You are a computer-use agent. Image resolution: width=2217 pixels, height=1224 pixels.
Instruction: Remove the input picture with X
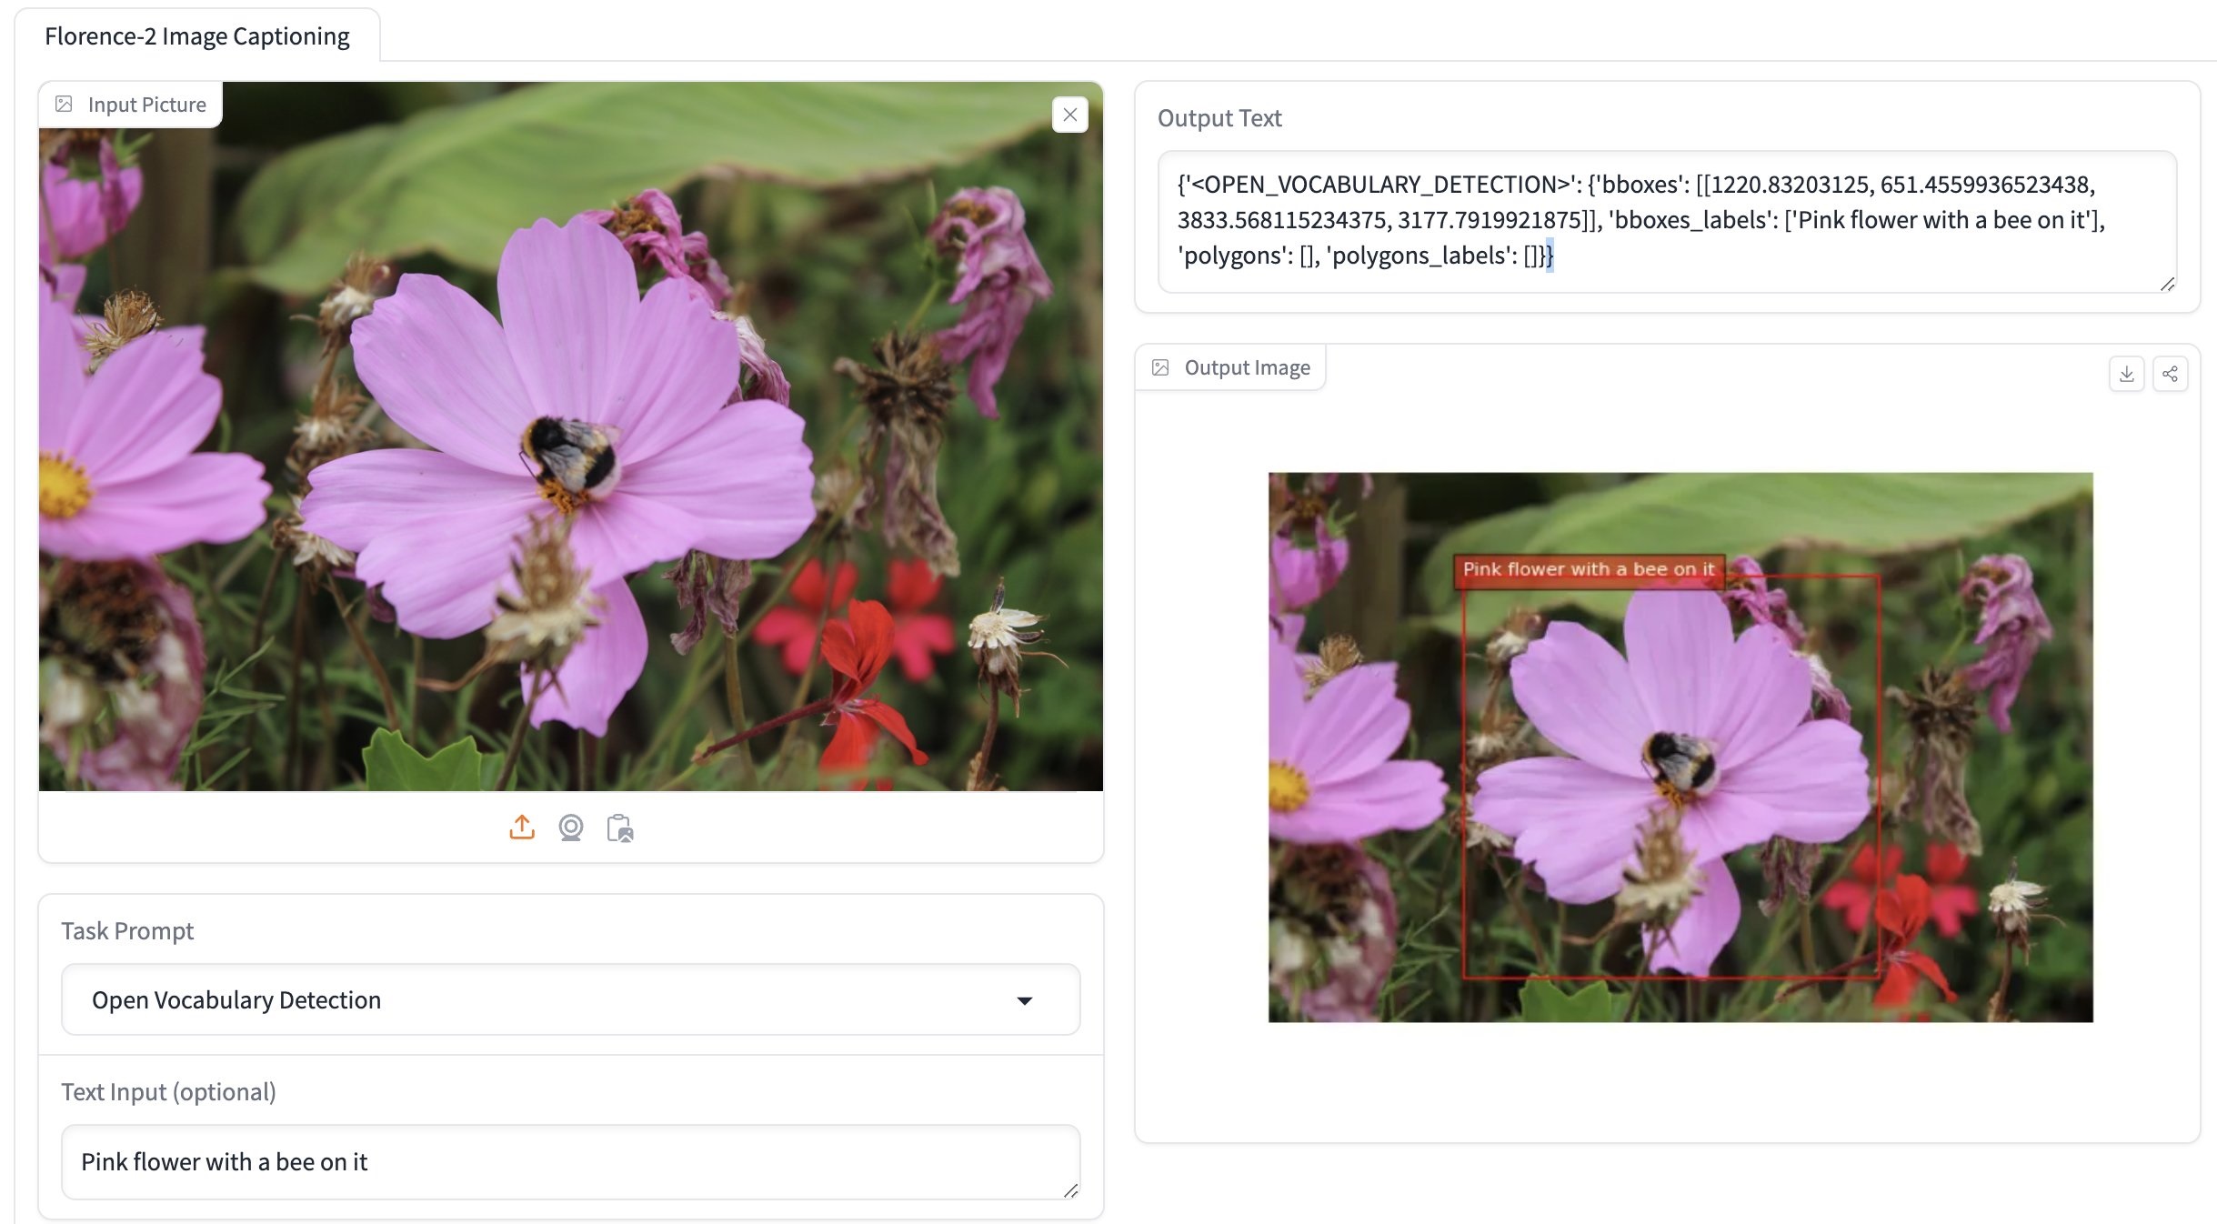(1070, 115)
